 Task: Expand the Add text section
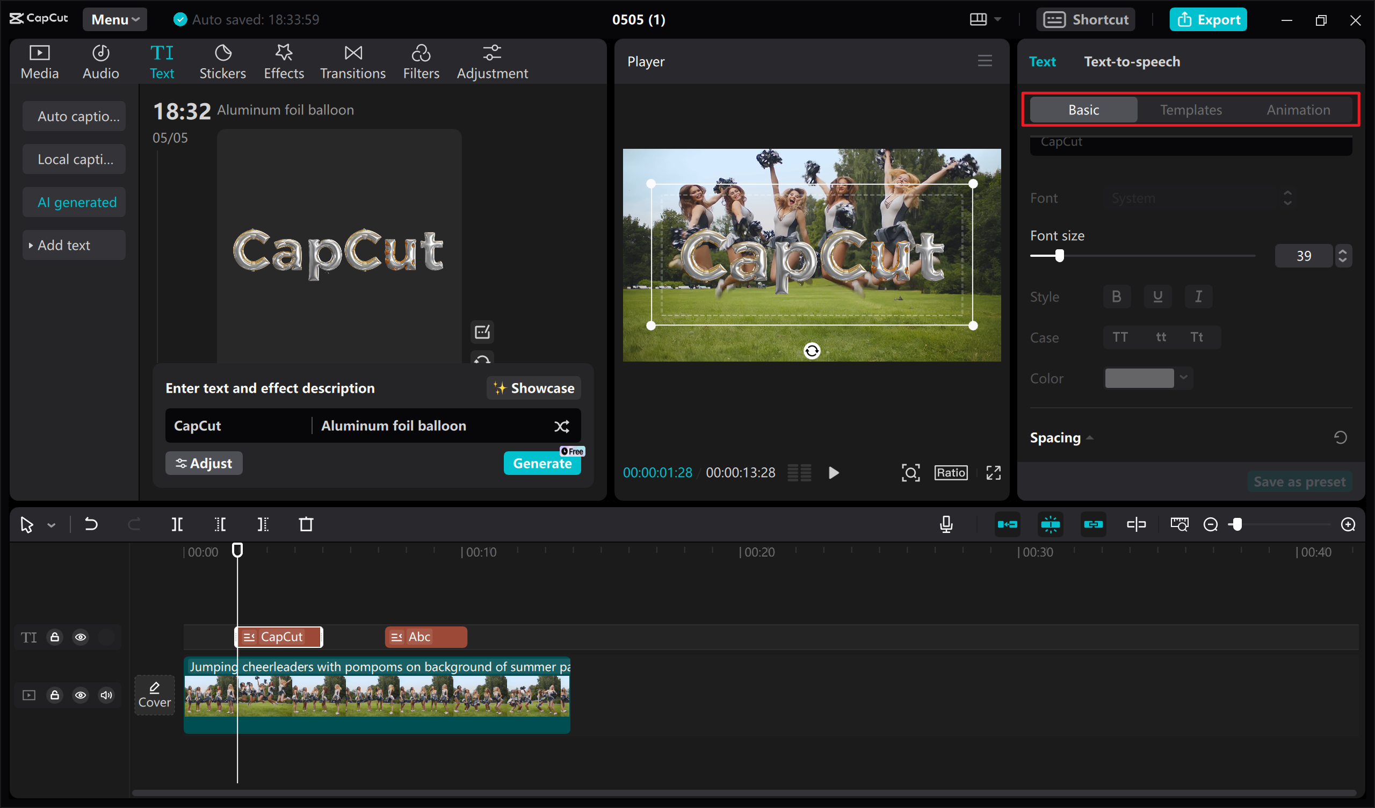pos(63,246)
